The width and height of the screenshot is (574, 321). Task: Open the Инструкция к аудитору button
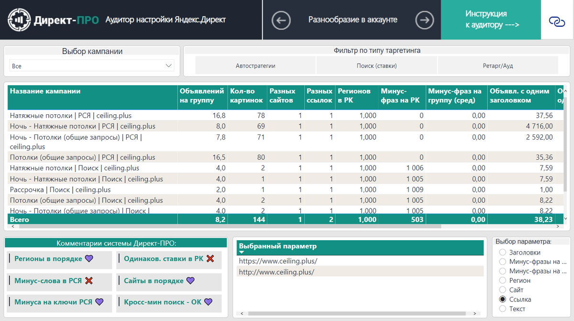click(x=491, y=20)
